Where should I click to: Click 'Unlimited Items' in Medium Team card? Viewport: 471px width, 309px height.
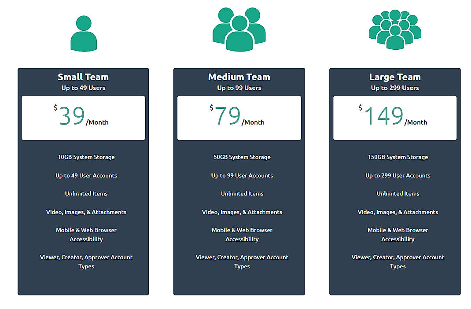click(x=242, y=194)
